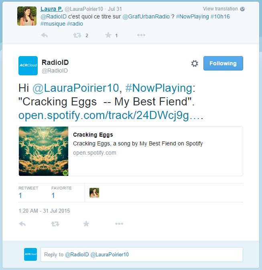The width and height of the screenshot is (262, 270).
Task: Open the three-dot menu under RadioID's tweet
Action: click(x=119, y=224)
